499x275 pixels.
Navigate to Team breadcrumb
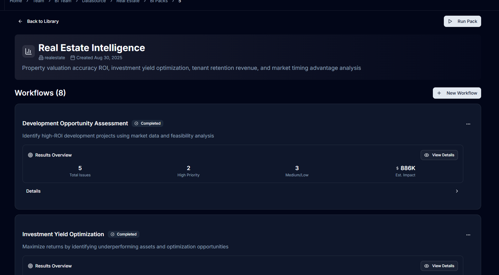tap(39, 1)
